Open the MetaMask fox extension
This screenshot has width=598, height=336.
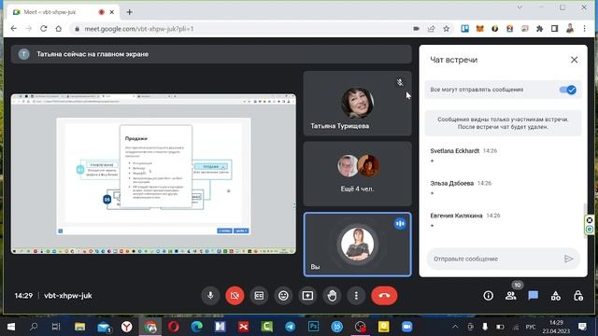click(479, 29)
